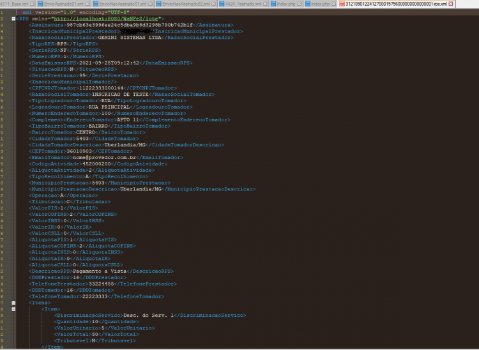479x350 pixels.
Task: Click the ValorTotal value 50
Action: [95, 335]
